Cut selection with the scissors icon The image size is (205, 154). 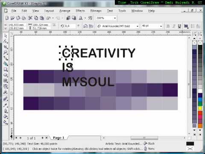pyautogui.click(x=30, y=18)
